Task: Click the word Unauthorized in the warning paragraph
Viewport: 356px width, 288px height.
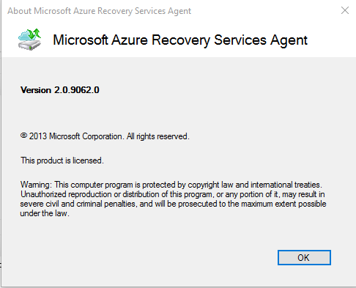Action: pos(43,194)
